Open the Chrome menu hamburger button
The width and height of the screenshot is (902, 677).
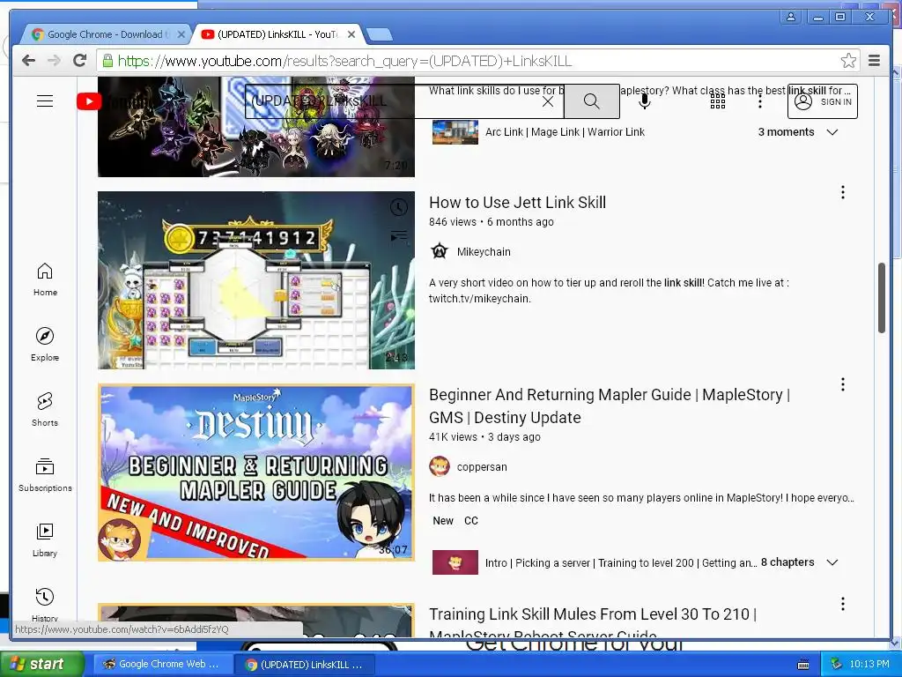coord(874,61)
